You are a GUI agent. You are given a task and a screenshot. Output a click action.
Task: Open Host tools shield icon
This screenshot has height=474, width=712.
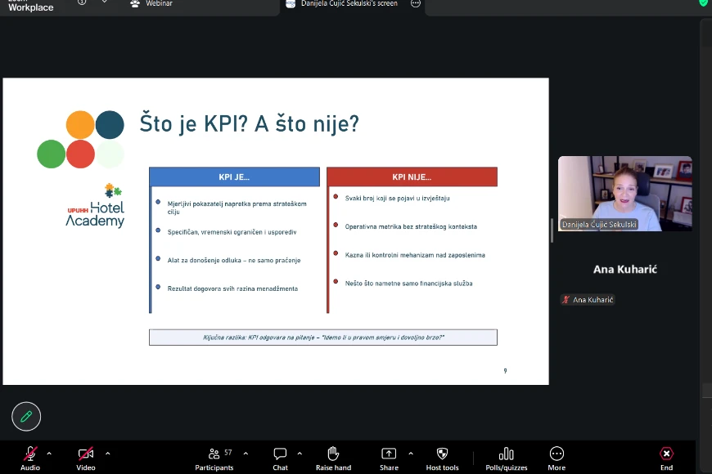point(442,454)
